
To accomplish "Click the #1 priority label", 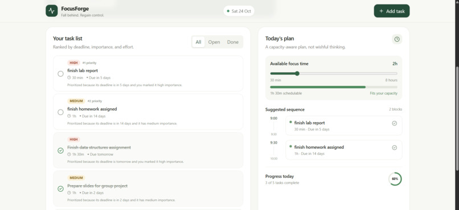I will (x=89, y=62).
